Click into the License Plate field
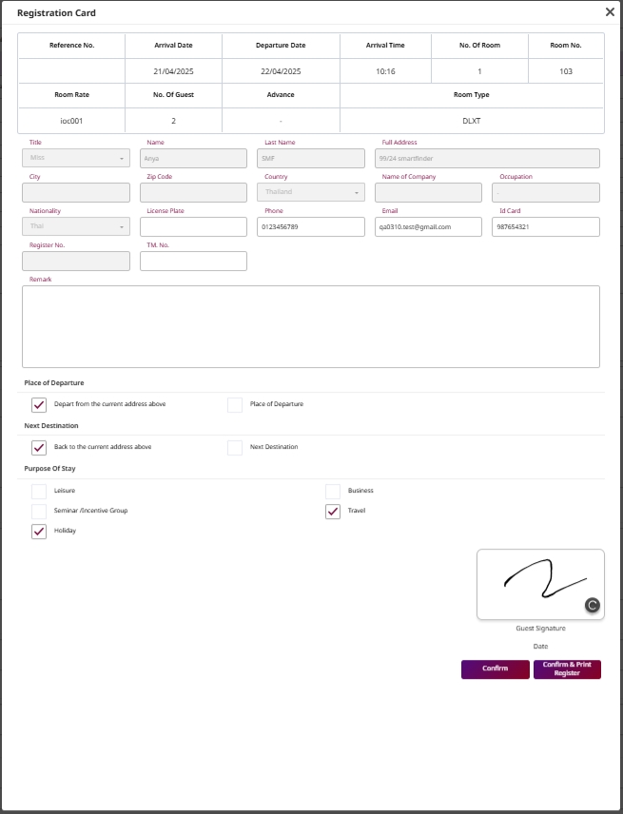Image resolution: width=623 pixels, height=814 pixels. point(193,227)
